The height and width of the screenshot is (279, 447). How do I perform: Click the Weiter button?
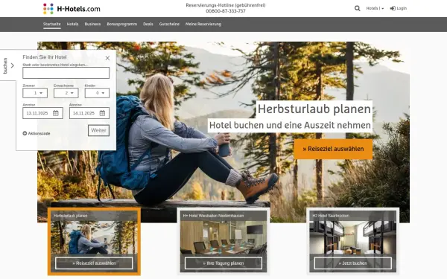click(98, 130)
